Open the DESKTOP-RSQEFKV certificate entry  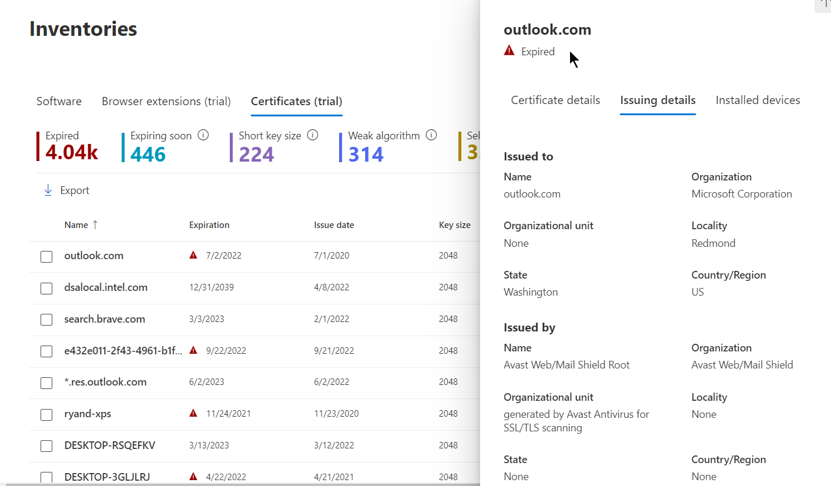109,445
